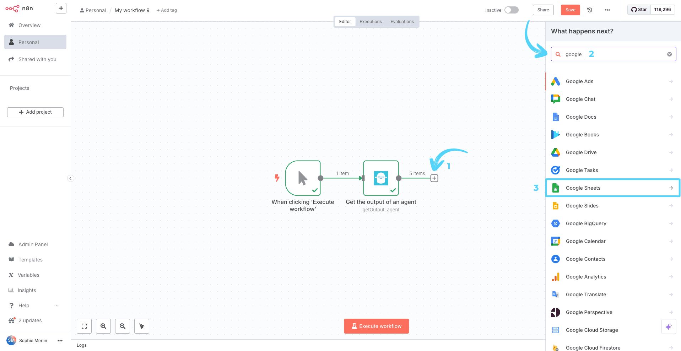Open Templates from the sidebar
681x351 pixels.
[x=31, y=260]
